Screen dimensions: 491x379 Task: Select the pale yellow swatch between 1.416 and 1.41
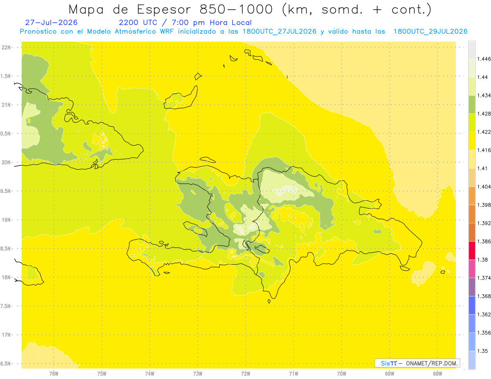click(472, 159)
